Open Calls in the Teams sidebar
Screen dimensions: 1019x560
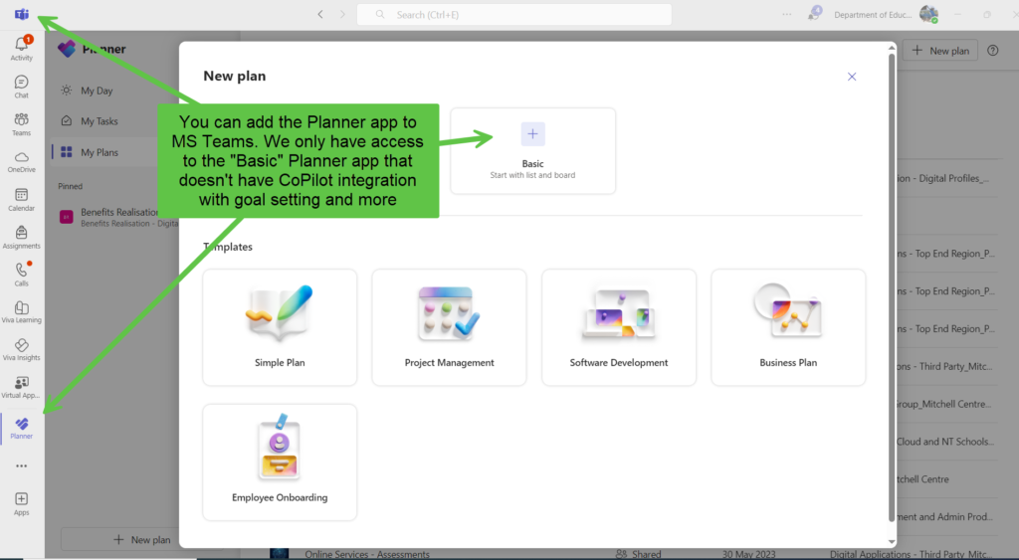22,275
